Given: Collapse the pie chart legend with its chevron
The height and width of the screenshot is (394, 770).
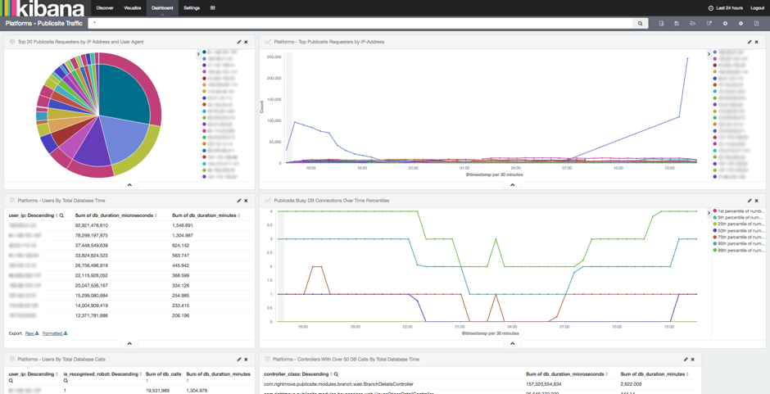Looking at the screenshot, I should click(198, 53).
